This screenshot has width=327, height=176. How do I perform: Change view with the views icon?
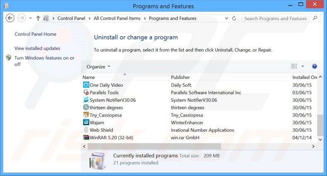coord(294,66)
